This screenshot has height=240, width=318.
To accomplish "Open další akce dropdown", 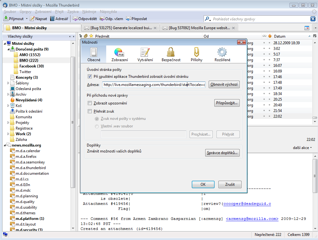I will pyautogui.click(x=302, y=148).
